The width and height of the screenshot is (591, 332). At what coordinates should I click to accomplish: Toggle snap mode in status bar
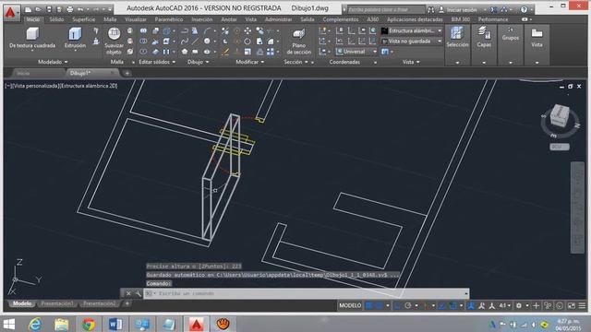379,305
